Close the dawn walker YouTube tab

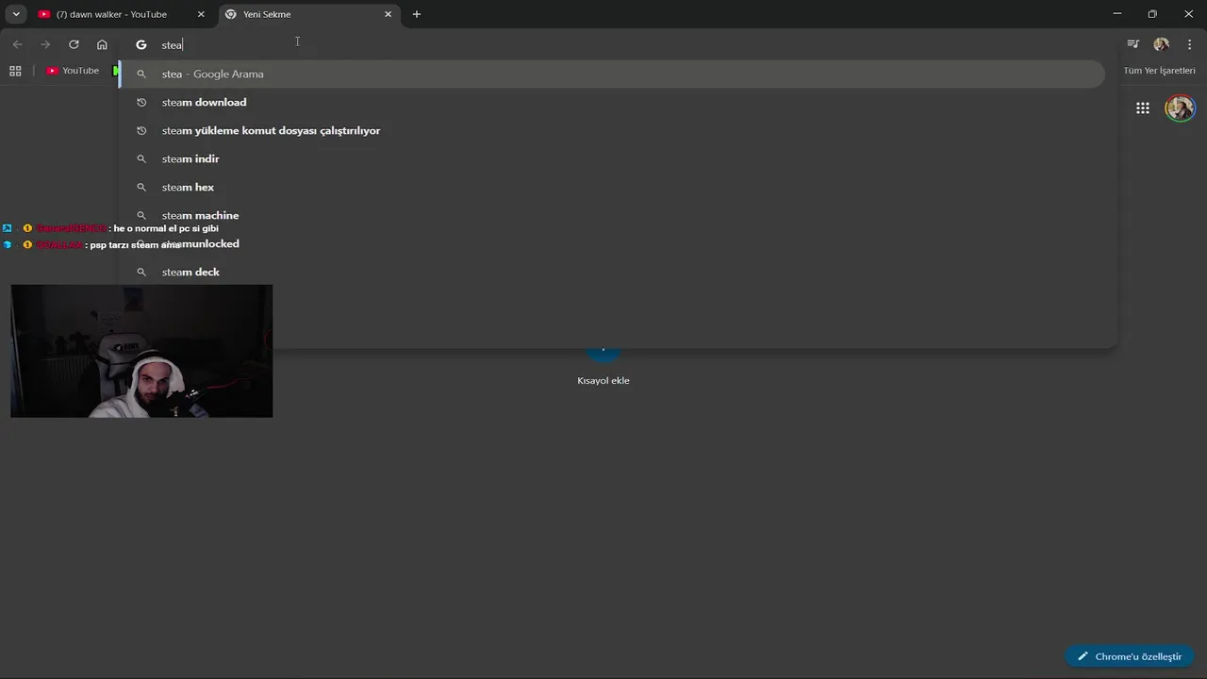201,14
